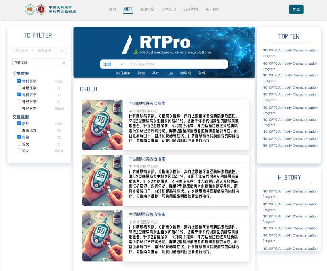
Task: Click the magnifier search icon in keyword box
Action: pyautogui.click(x=224, y=64)
